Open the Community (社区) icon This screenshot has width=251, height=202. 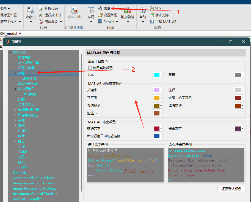152,8
